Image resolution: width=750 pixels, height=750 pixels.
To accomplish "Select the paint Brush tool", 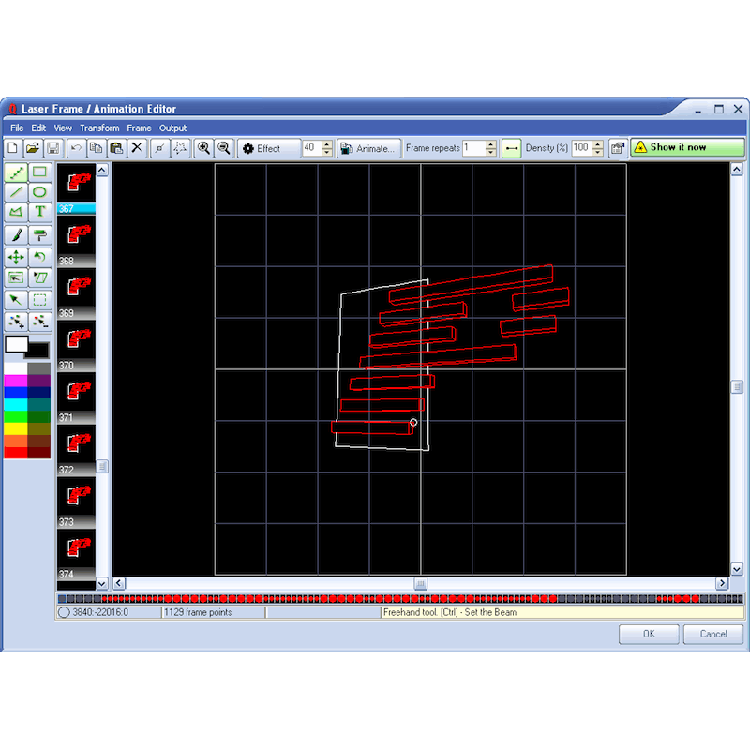I will 16,235.
